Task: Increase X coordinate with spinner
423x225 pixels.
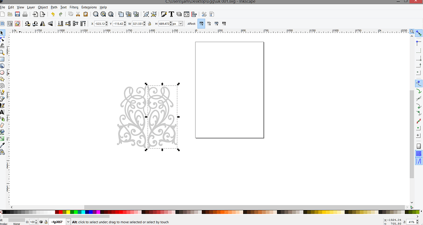Action: [107, 23]
